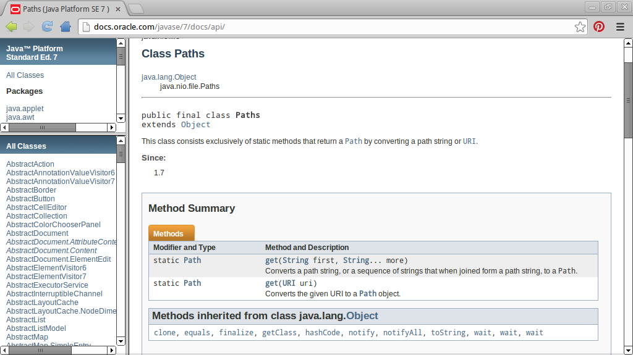633x355 pixels.
Task: Click packages frame scroll-left arrow
Action: click(x=4, y=127)
